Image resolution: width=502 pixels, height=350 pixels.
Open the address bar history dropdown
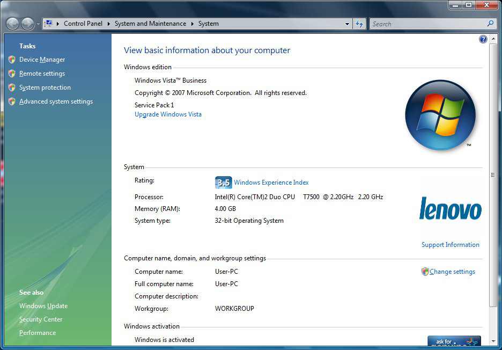point(347,24)
